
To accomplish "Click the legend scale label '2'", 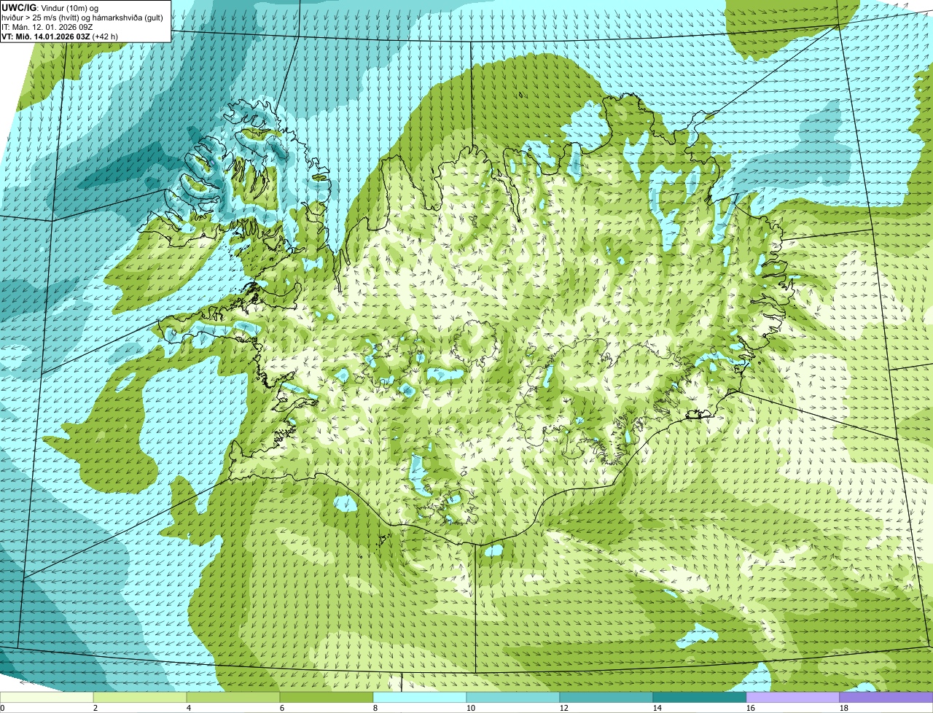I will [x=95, y=708].
